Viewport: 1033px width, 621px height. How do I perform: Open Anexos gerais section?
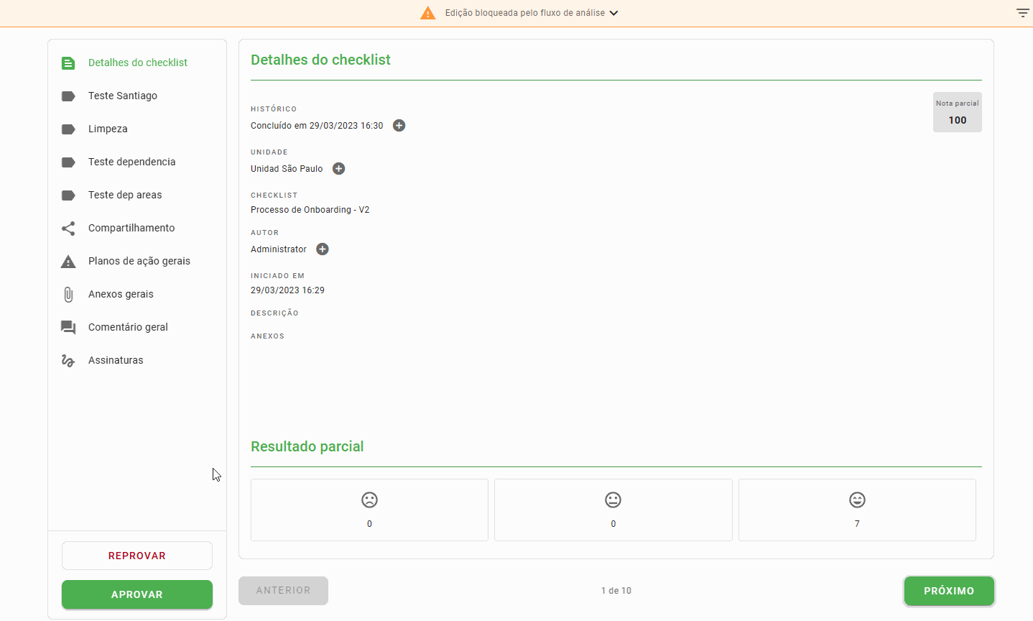pyautogui.click(x=137, y=294)
